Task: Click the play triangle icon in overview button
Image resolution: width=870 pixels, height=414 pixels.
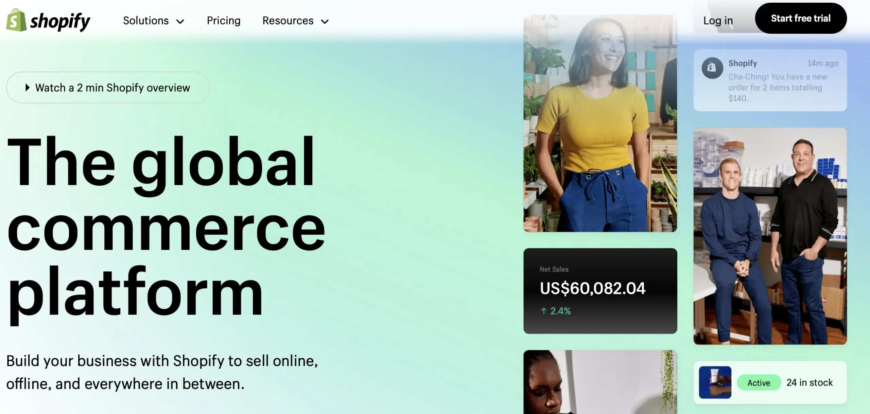Action: 28,88
